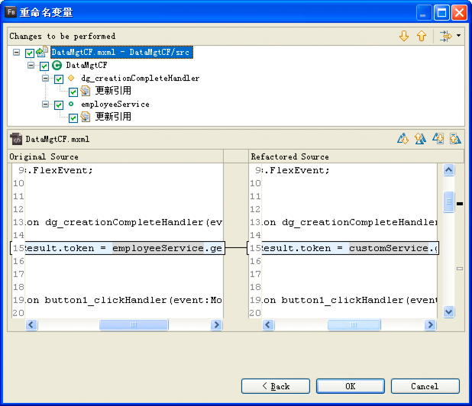Collapse the DataMgtCF class tree node
The image size is (472, 406).
[x=31, y=66]
